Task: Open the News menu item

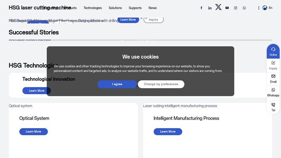Action: coord(152,8)
